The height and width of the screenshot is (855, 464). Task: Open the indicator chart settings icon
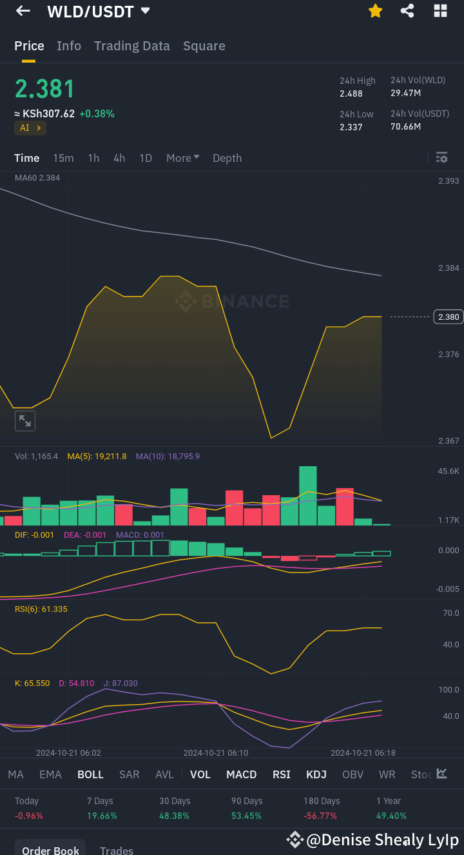442,773
